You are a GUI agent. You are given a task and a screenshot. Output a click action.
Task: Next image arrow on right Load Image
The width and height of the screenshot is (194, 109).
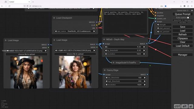(x=94, y=51)
